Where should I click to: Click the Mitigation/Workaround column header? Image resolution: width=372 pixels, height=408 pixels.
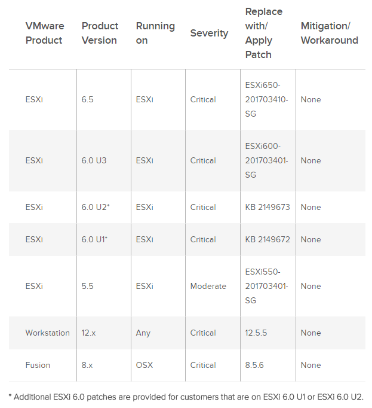tap(330, 33)
